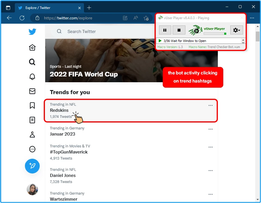Screen dimensions: 261x203
Task: Click the Macro Name Trend Checker Bot.vum text
Action: pyautogui.click(x=214, y=47)
